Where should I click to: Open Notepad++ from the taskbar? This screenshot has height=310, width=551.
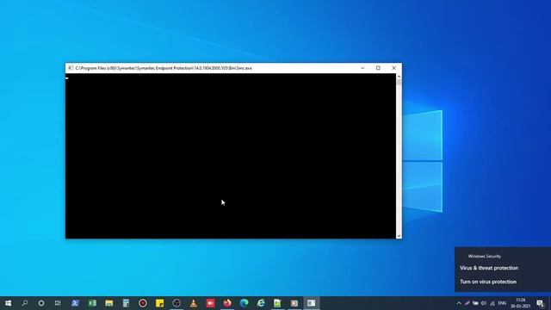277,303
